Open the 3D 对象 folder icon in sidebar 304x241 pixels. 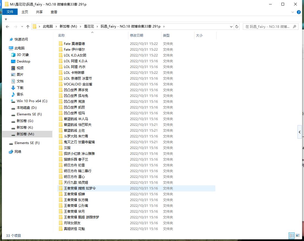(x=13, y=55)
